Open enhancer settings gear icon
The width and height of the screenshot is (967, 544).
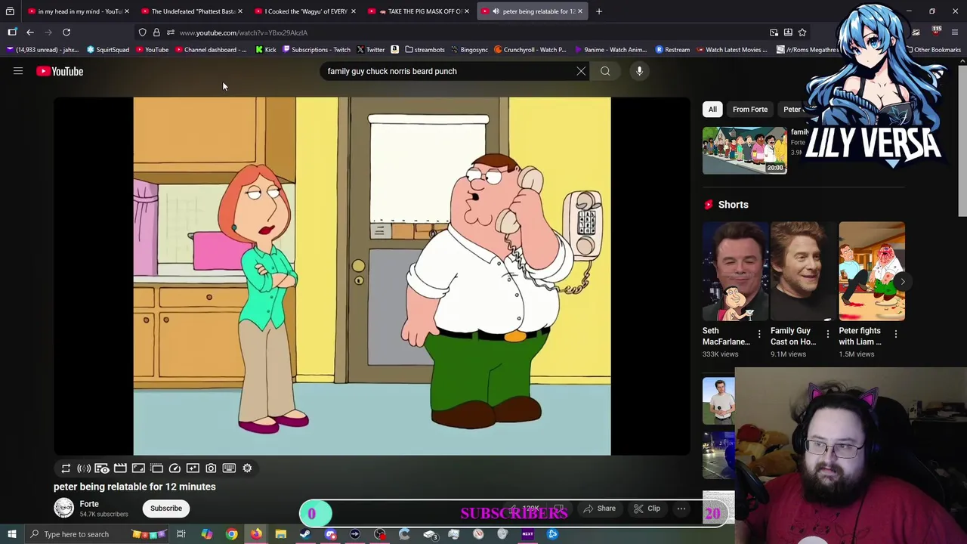(247, 468)
